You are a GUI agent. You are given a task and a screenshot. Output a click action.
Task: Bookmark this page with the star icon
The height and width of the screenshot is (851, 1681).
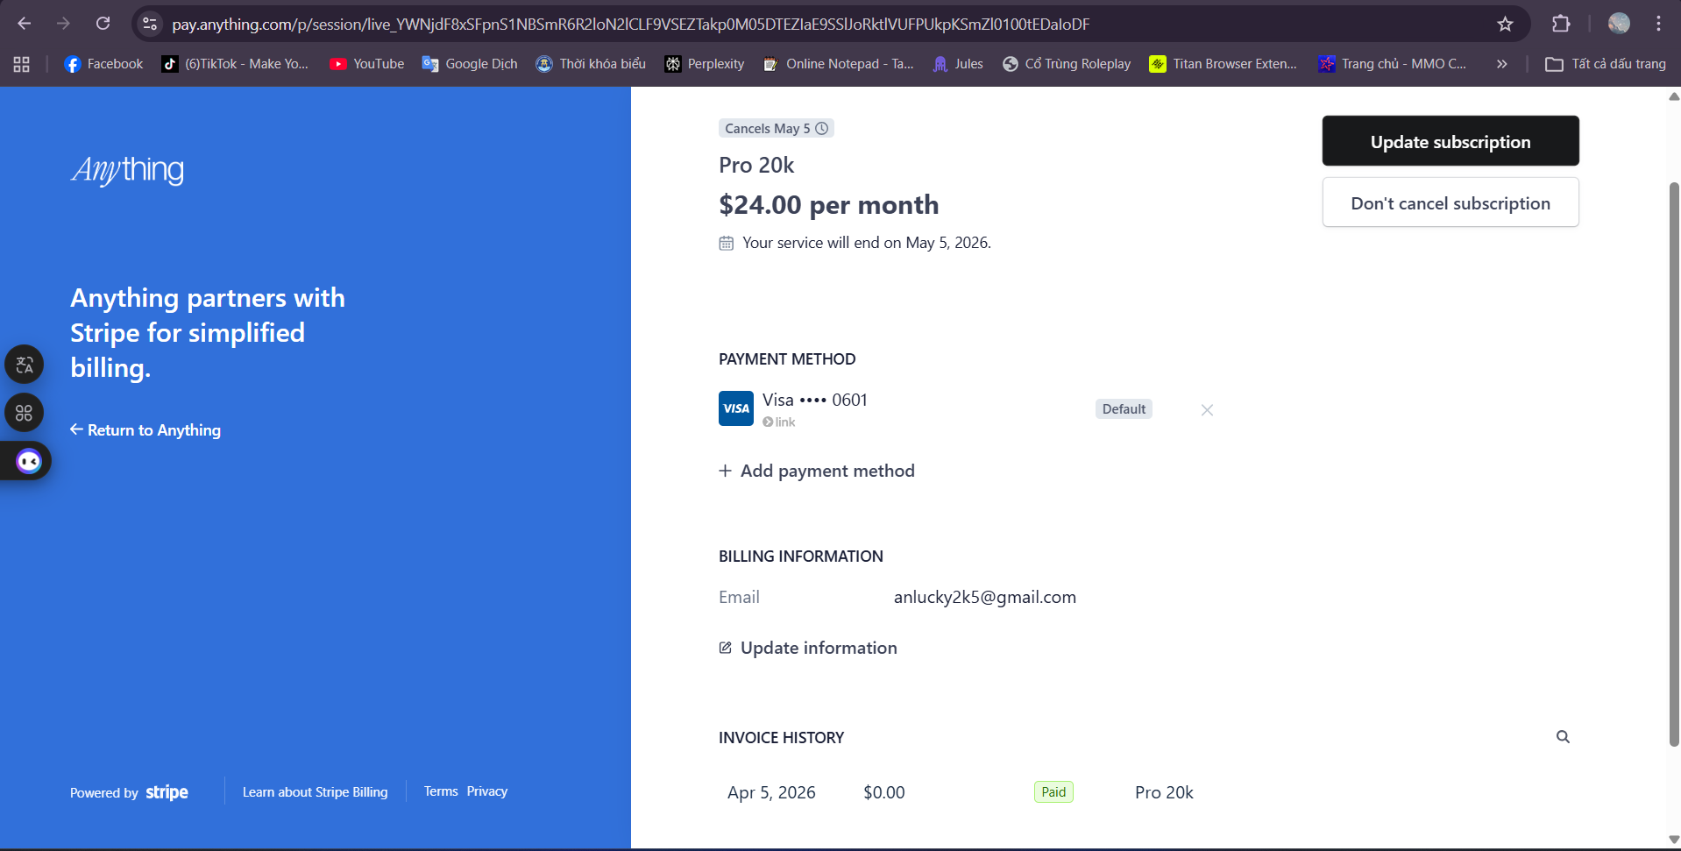1506,24
